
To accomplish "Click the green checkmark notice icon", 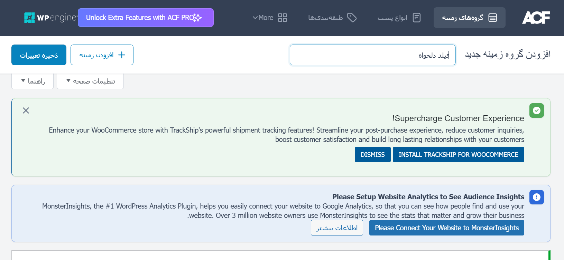I will click(537, 110).
